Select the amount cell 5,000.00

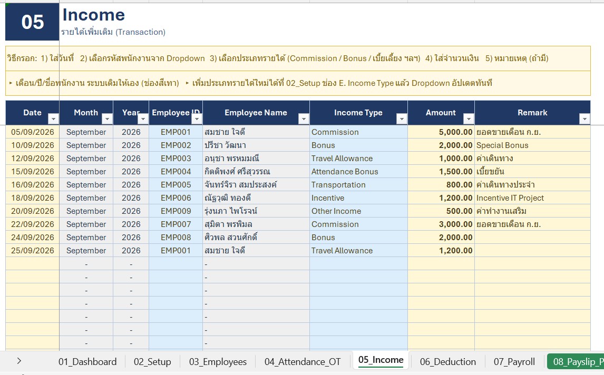coord(441,132)
